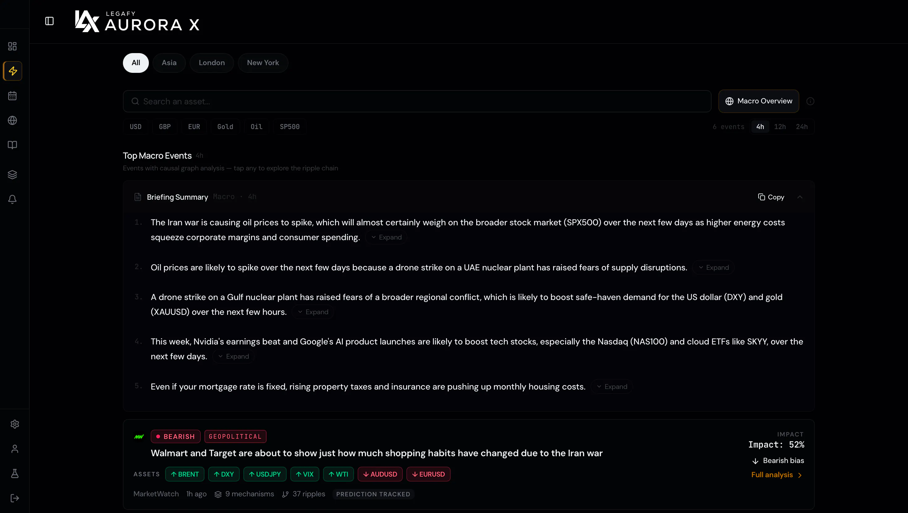Image resolution: width=908 pixels, height=513 pixels.
Task: Open the user profile icon
Action: click(15, 448)
